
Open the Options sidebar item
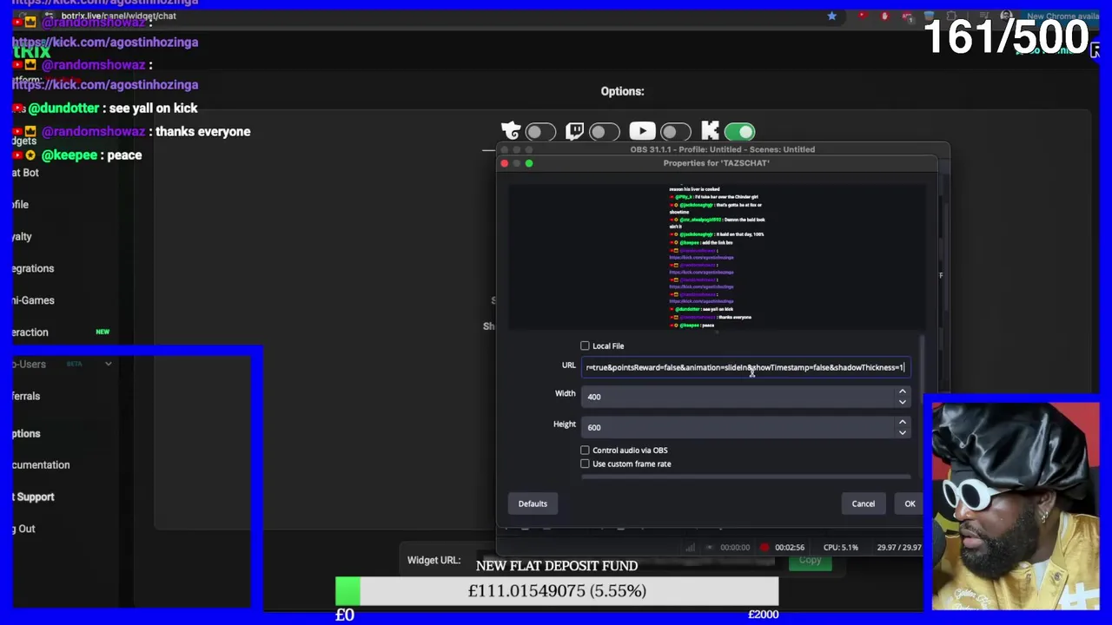(x=26, y=433)
